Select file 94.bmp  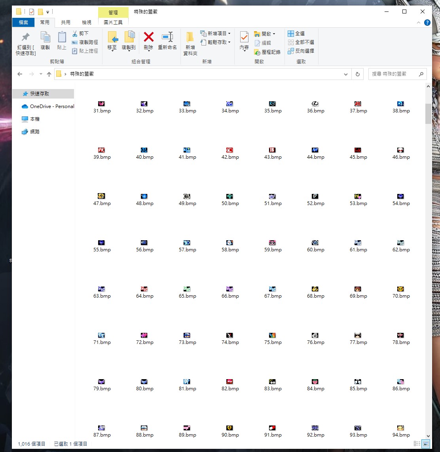click(401, 432)
